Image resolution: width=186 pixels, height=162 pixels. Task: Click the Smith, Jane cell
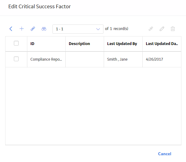pyautogui.click(x=123, y=59)
